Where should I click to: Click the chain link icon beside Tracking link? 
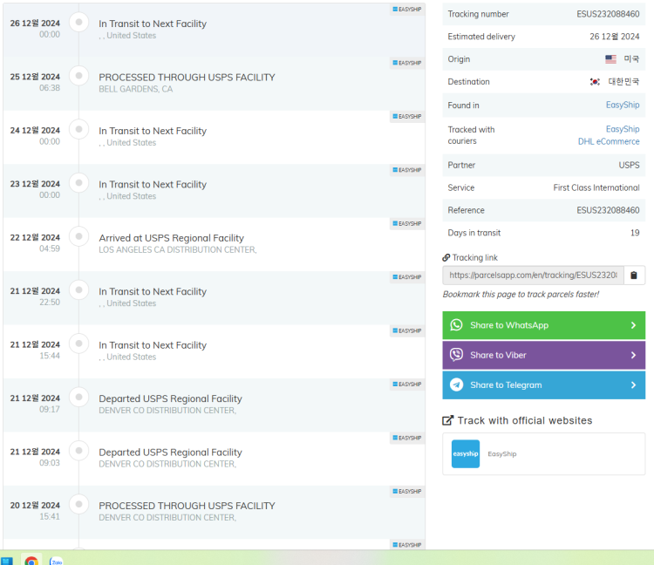pyautogui.click(x=446, y=258)
